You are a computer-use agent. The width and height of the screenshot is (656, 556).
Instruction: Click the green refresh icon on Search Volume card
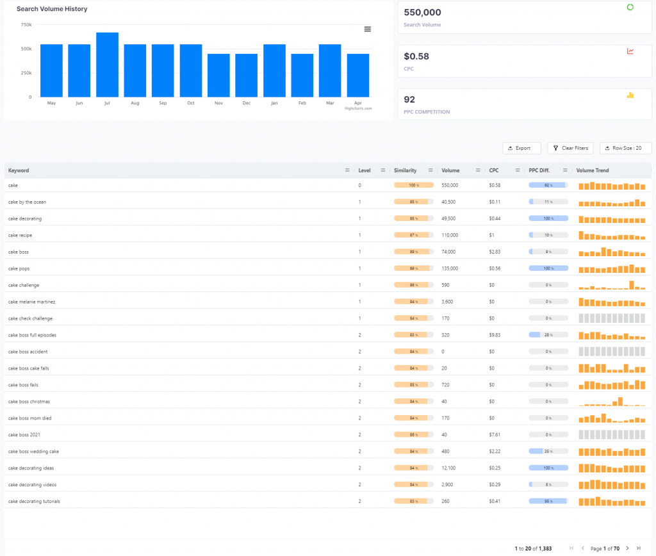coord(630,7)
